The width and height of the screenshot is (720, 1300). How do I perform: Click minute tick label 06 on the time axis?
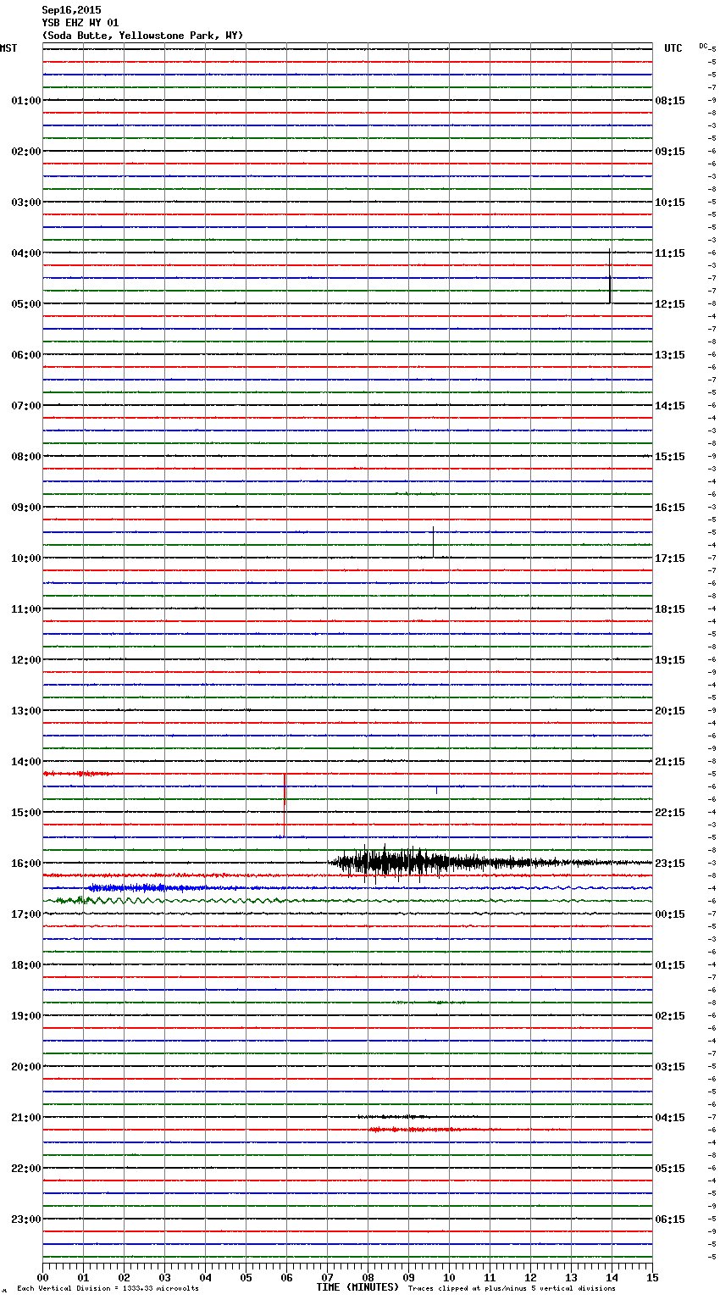tap(286, 1277)
